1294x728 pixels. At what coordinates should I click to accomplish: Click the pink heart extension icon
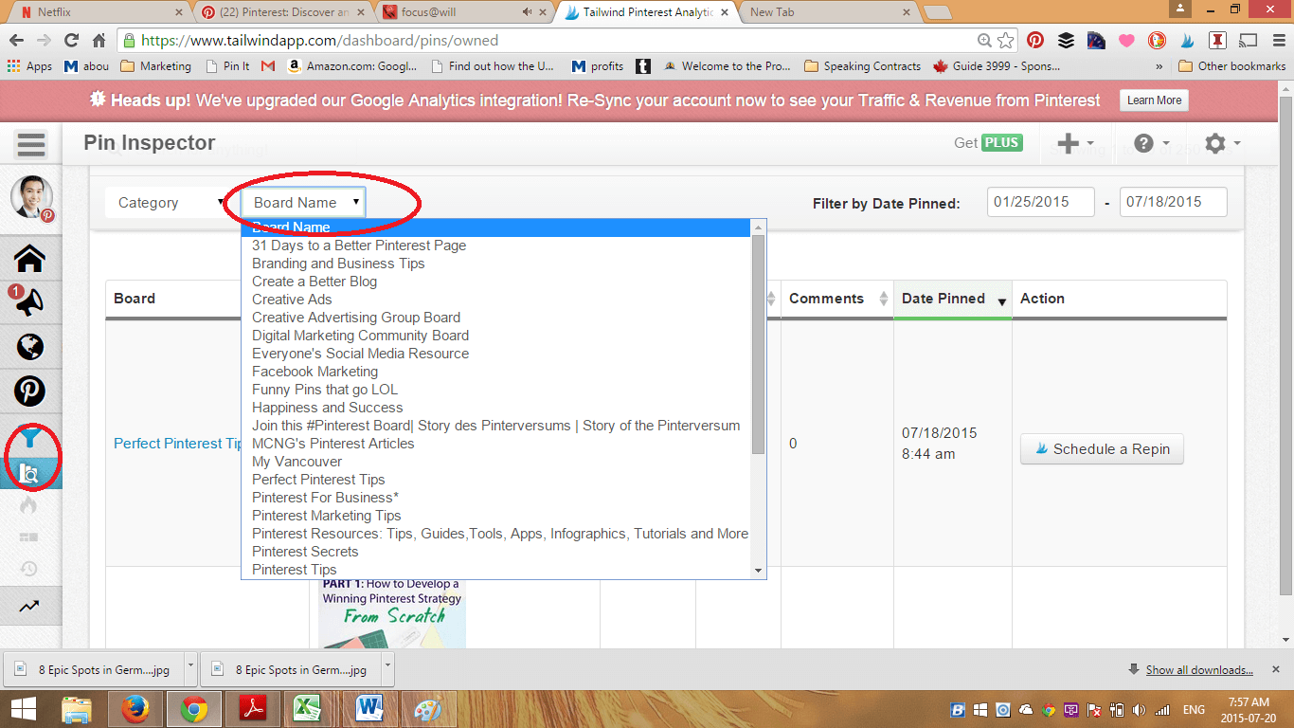[x=1126, y=41]
